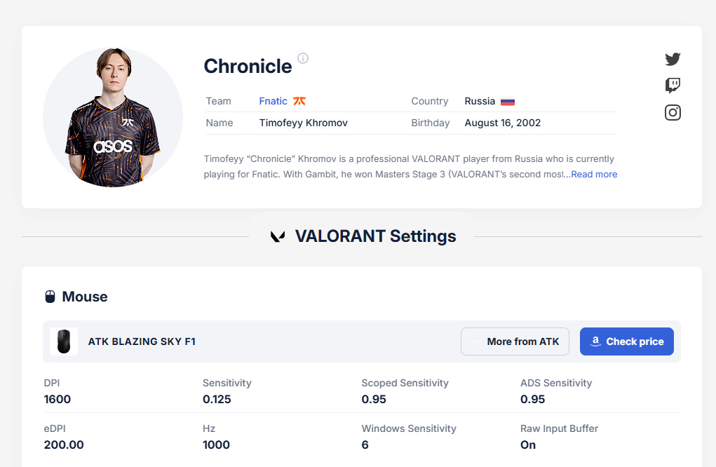Image resolution: width=716 pixels, height=467 pixels.
Task: Visit Chronicle's Instagram page
Action: coord(673,112)
